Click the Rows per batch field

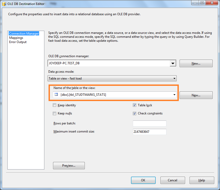click(x=149, y=123)
